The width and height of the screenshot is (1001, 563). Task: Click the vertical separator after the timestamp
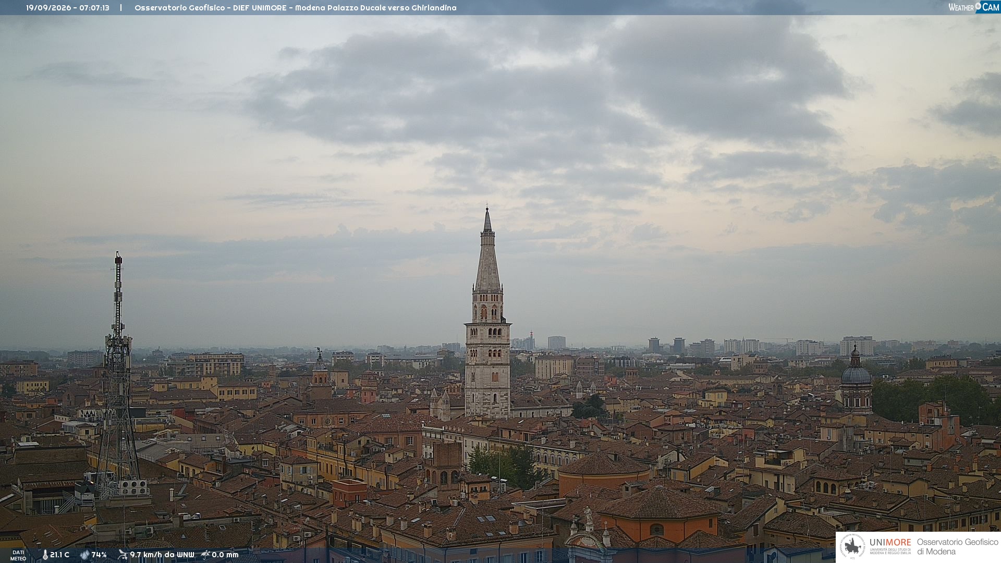(121, 8)
